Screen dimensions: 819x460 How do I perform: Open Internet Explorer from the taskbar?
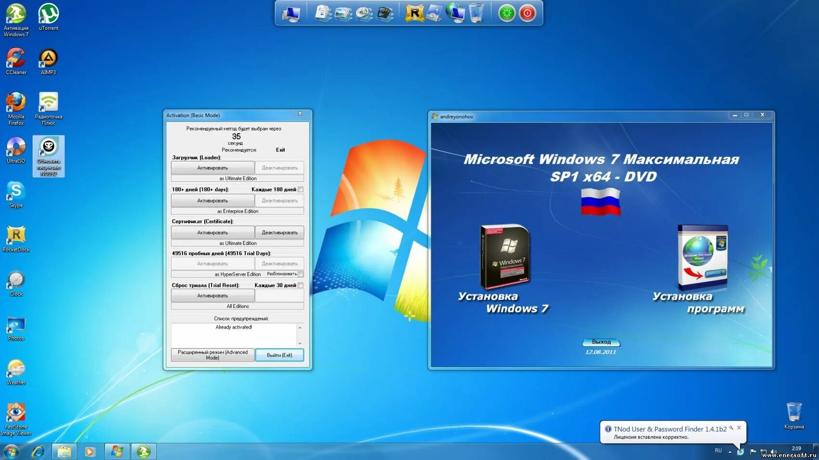38,451
